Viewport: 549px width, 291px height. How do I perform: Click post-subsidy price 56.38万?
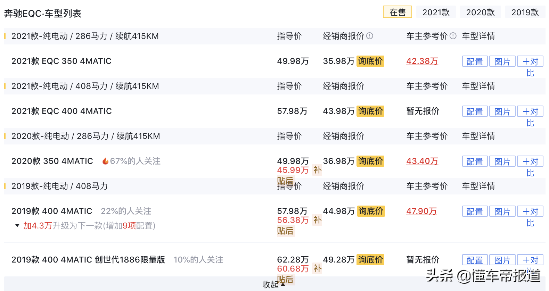pos(293,220)
